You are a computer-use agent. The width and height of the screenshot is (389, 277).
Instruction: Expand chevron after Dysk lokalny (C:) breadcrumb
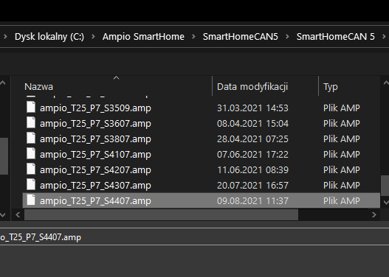pyautogui.click(x=93, y=37)
